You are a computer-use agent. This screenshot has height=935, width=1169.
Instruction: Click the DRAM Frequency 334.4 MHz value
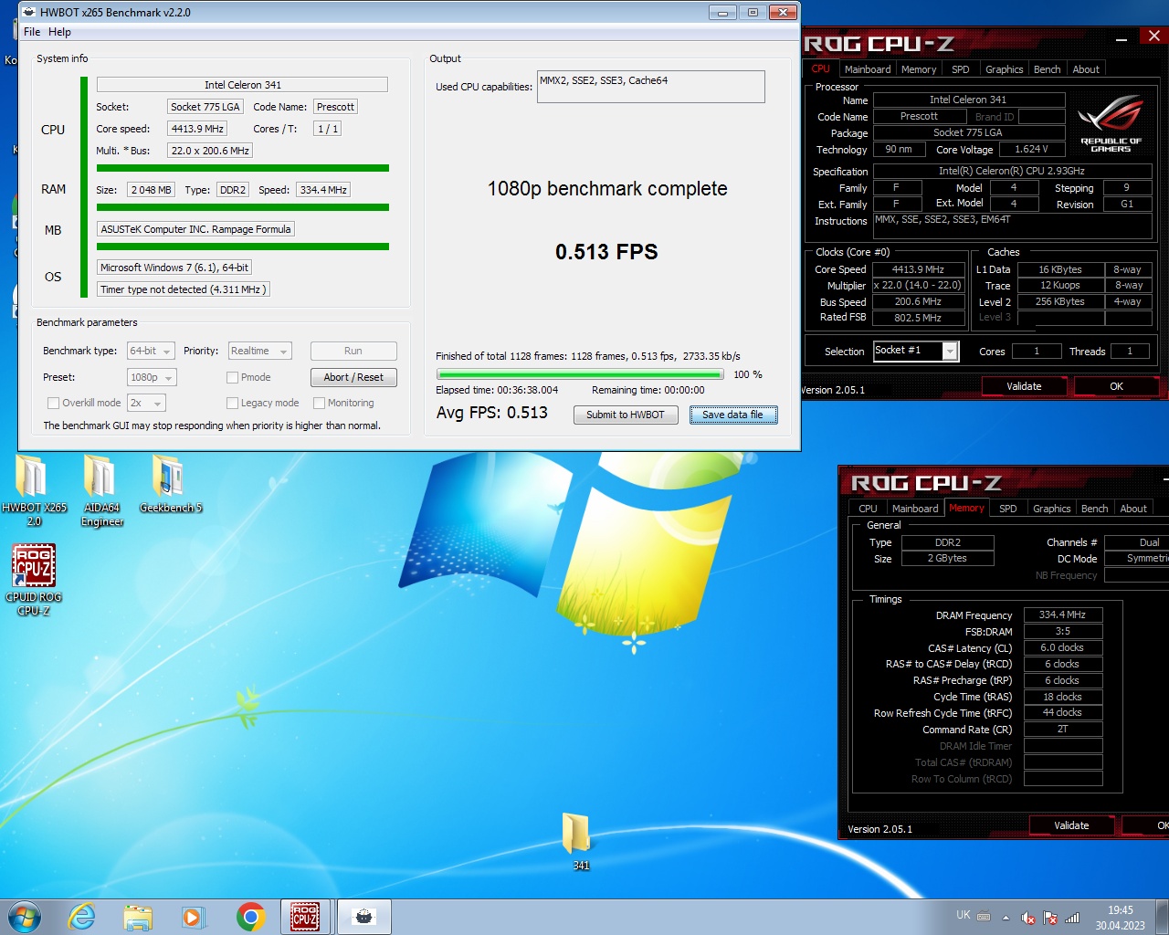[x=1063, y=615]
